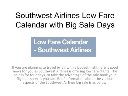Click the paragraph line starting 'flight as soon as'

pos(65,79)
